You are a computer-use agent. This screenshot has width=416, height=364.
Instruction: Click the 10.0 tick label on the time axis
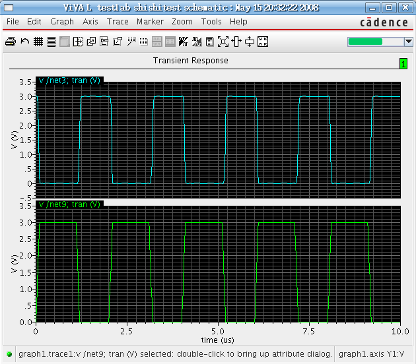pyautogui.click(x=400, y=331)
